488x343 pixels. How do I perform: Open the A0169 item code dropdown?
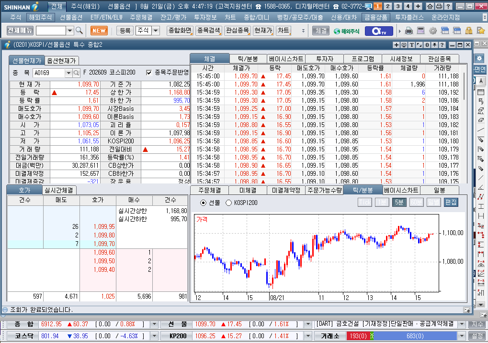(68, 73)
